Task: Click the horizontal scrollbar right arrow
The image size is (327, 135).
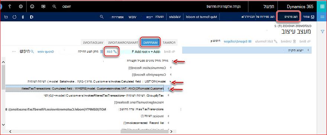Action: [171, 131]
